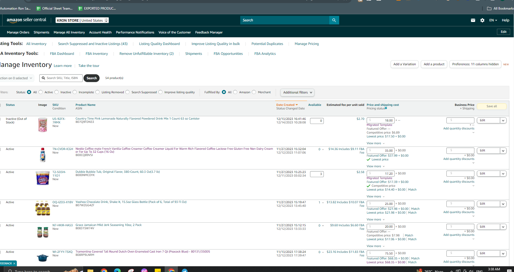The height and width of the screenshot is (272, 514).
Task: Click the black Search button
Action: coord(92,78)
